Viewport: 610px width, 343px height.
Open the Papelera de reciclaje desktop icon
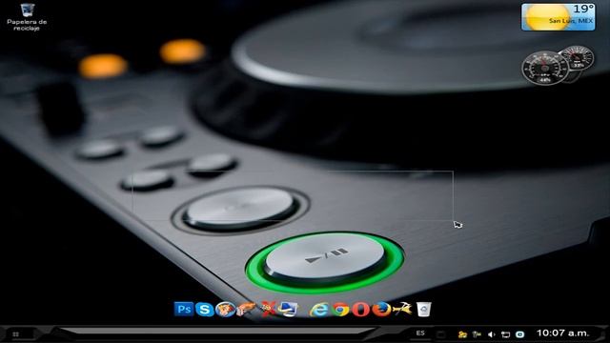click(27, 17)
